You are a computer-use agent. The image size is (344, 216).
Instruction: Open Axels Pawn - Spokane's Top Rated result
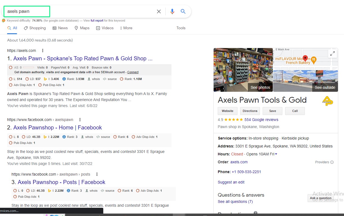coord(83,58)
